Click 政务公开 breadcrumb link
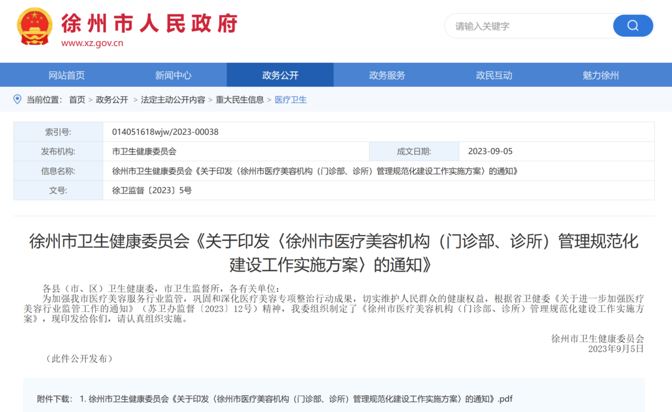The image size is (672, 412). tap(112, 99)
